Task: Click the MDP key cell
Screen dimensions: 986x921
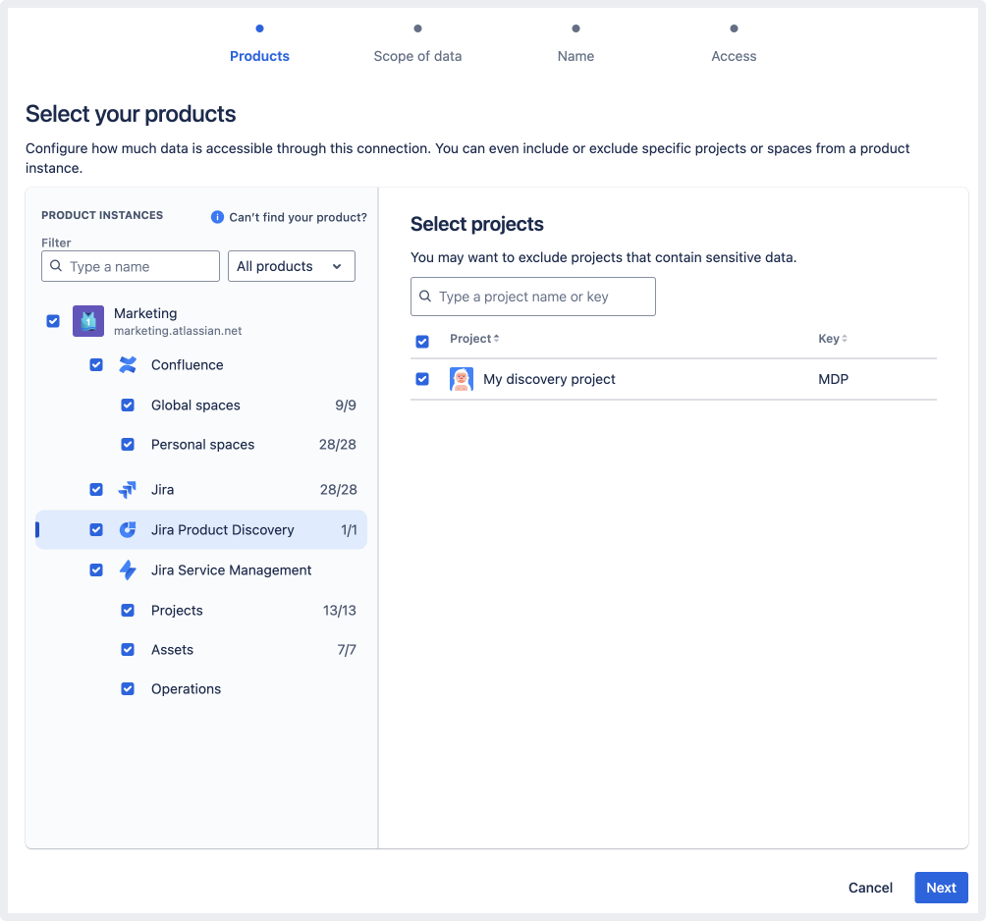Action: [833, 379]
